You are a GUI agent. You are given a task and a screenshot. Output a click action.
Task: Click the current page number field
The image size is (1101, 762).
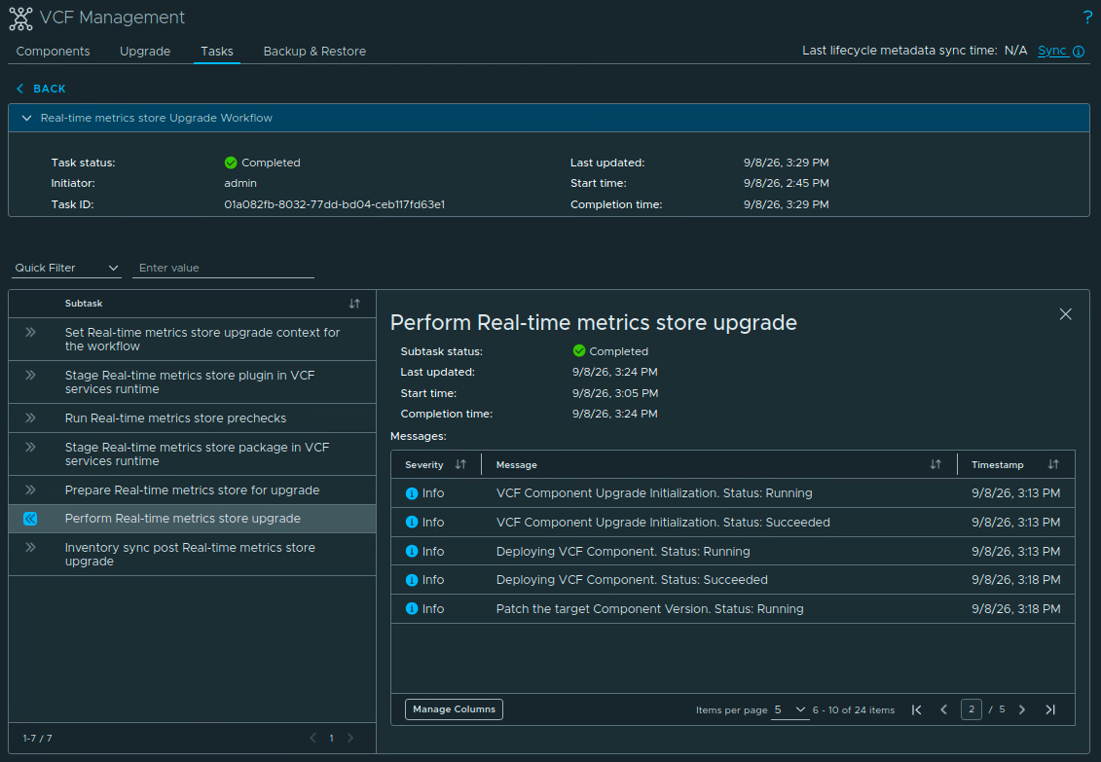[x=972, y=709]
